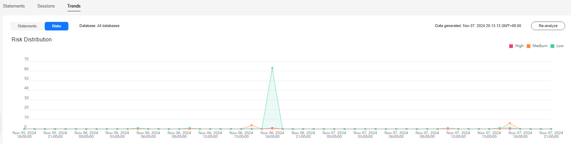
Task: Toggle the Medium risk legend swatch
Action: coord(529,46)
